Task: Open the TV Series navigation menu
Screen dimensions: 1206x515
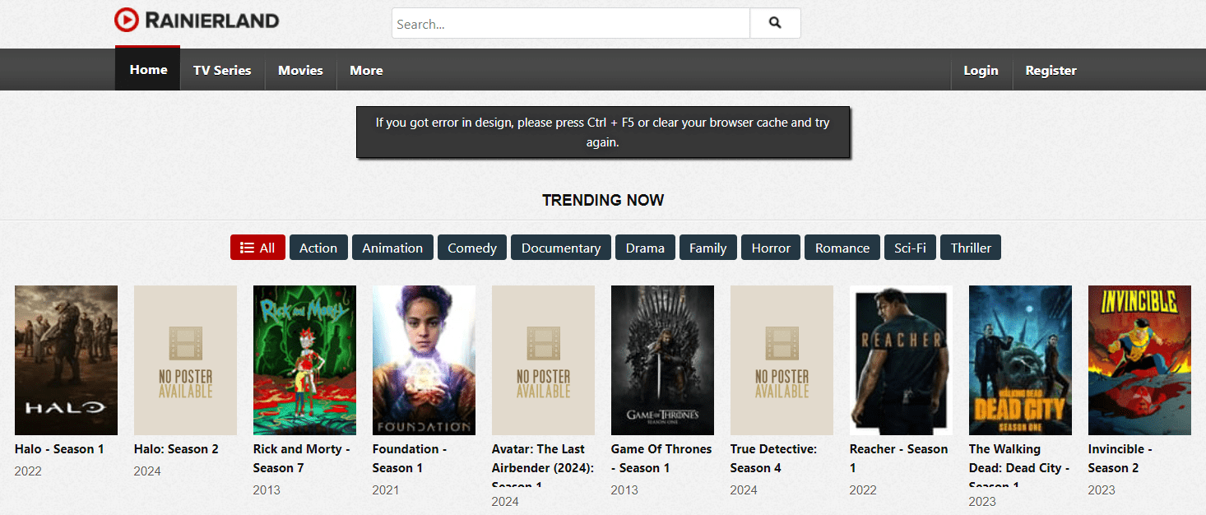Action: 222,71
